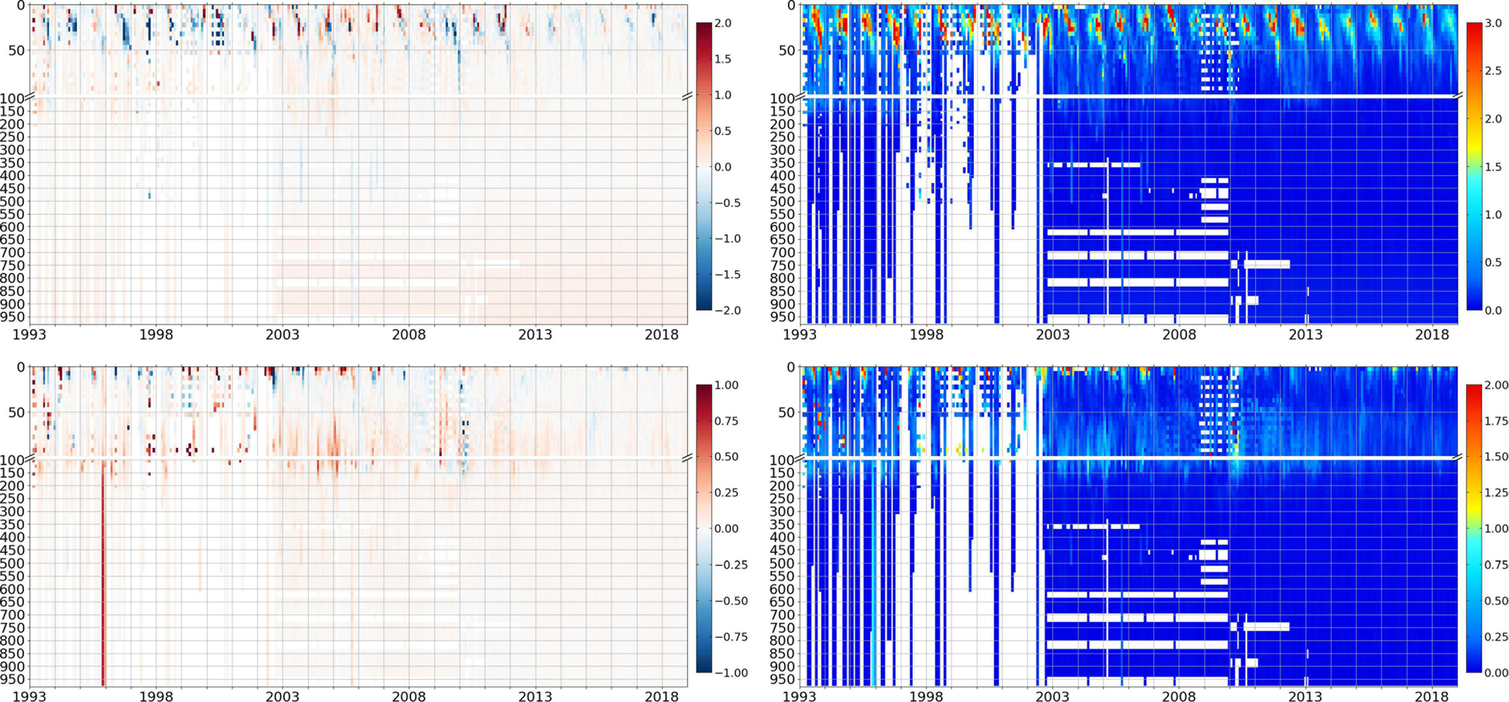Viewport: 1509px width, 702px height.
Task: Click the 1993 x-axis label under top-right plot
Action: coord(800,335)
